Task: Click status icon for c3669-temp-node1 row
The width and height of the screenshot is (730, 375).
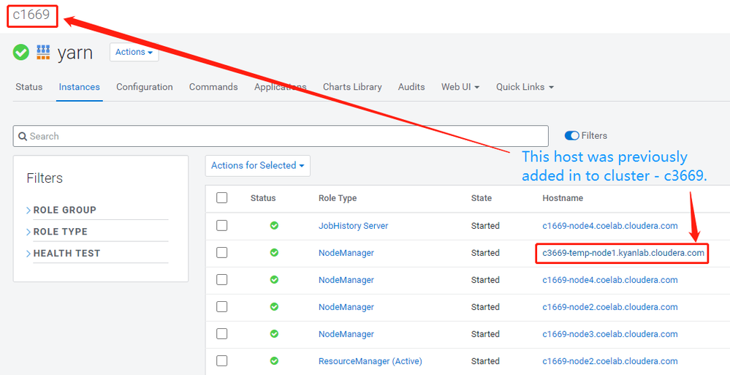Action: click(x=274, y=252)
